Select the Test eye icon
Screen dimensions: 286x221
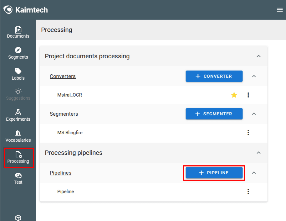coord(18,176)
